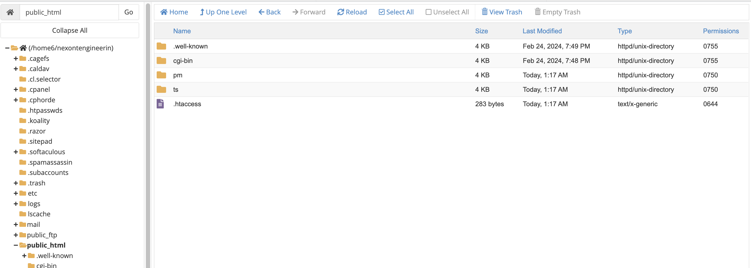Sort files by Last Modified header
This screenshot has width=751, height=268.
542,31
